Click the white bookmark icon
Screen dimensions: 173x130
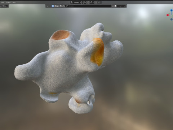pyautogui.click(x=115, y=6)
